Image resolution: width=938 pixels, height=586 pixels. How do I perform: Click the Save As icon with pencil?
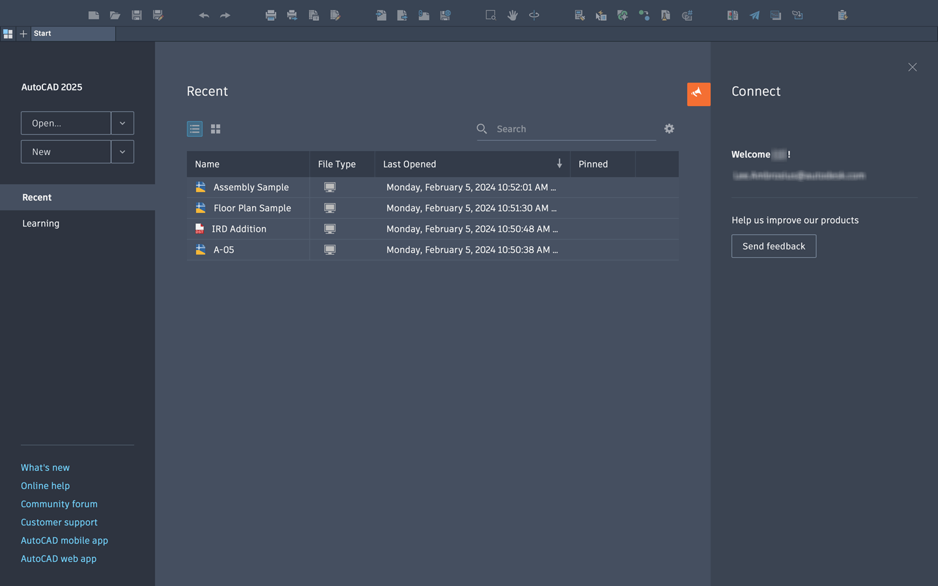[x=158, y=15]
